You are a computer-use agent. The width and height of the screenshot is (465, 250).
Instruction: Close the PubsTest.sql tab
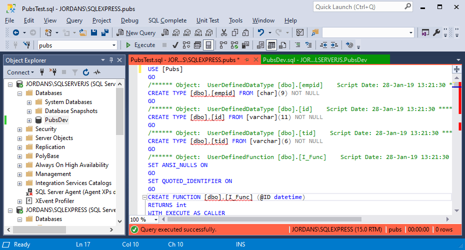(255, 60)
